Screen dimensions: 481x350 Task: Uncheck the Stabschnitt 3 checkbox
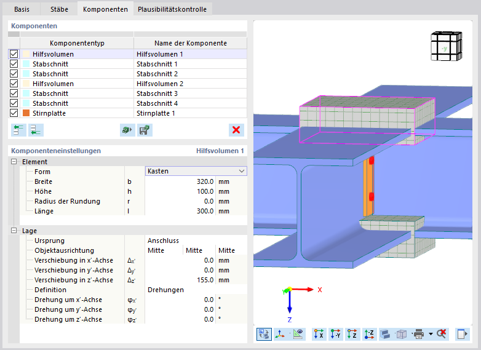click(x=14, y=93)
